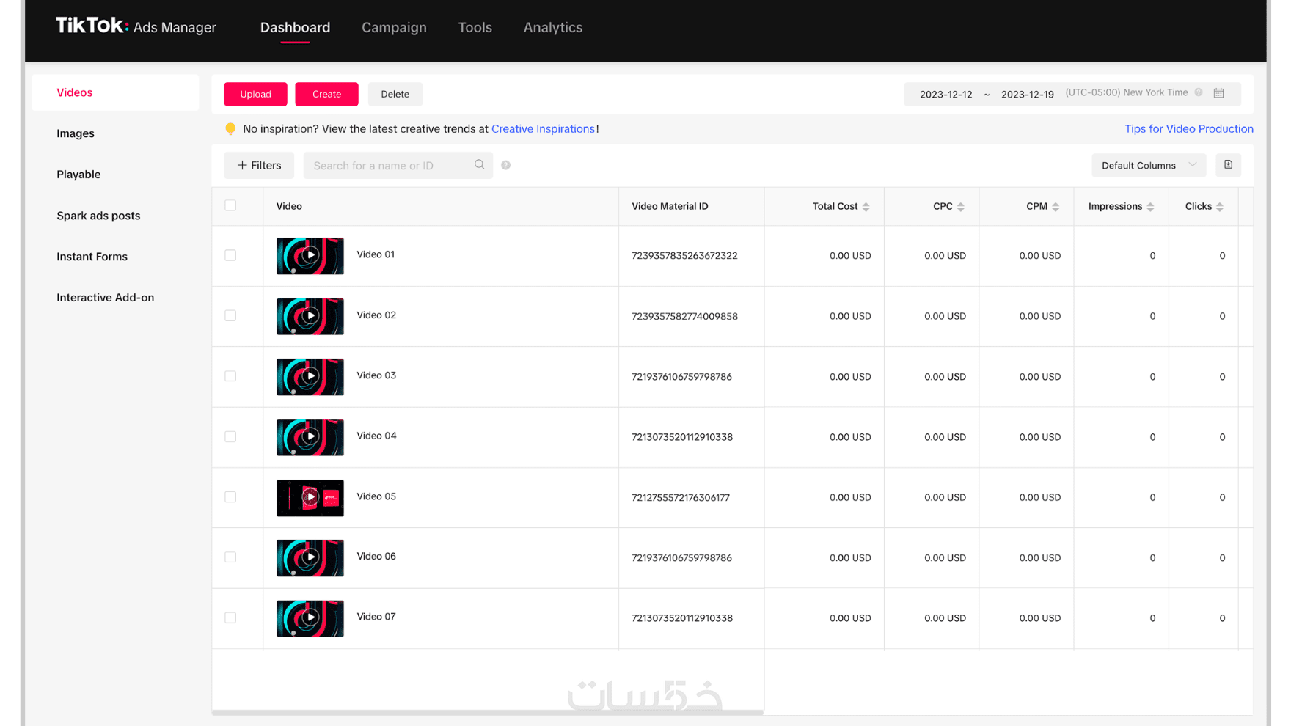This screenshot has height=726, width=1291.
Task: Play the Video 07 thumbnail
Action: (x=310, y=618)
